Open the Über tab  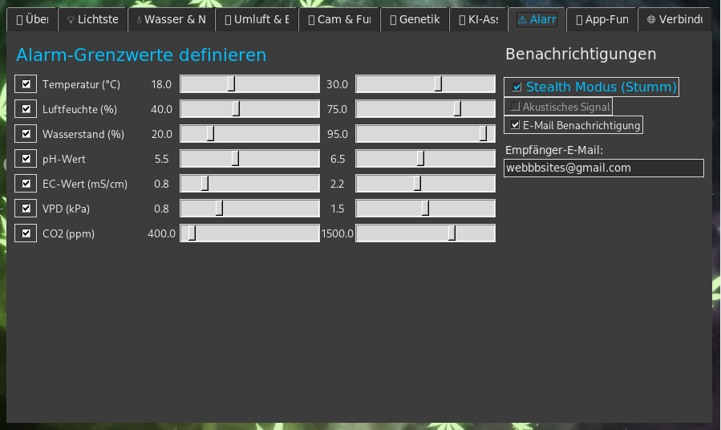click(x=32, y=19)
